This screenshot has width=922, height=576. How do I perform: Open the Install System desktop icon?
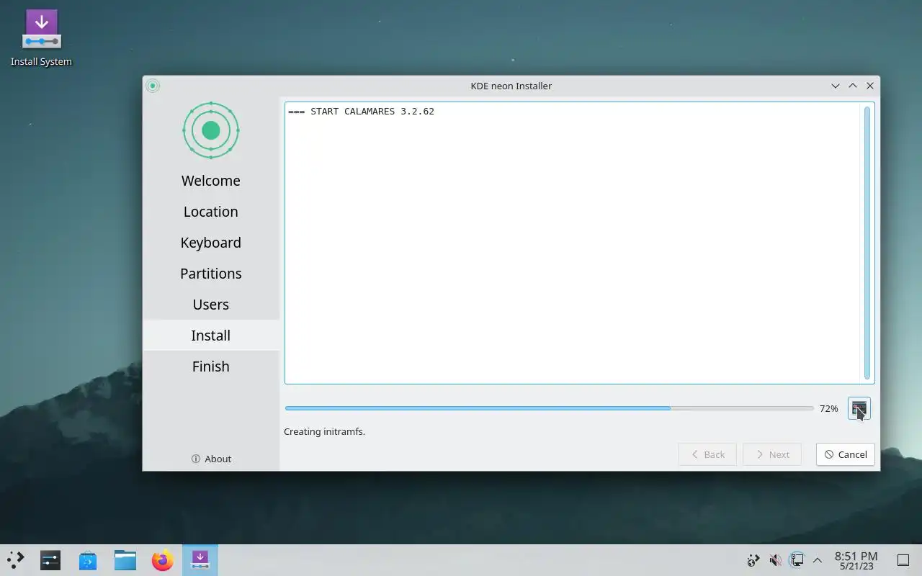pos(41,38)
